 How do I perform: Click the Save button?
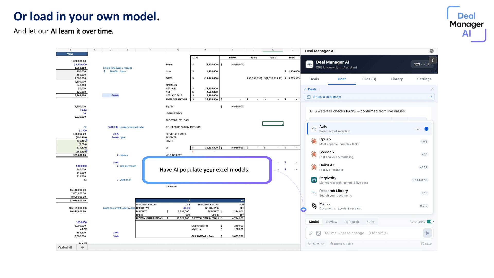(x=426, y=244)
